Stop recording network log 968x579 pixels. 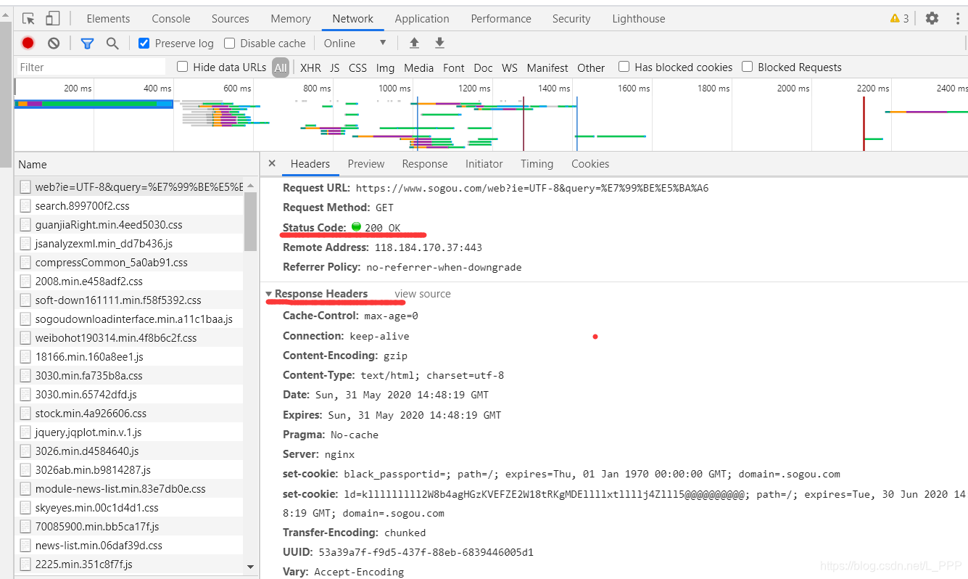[28, 44]
